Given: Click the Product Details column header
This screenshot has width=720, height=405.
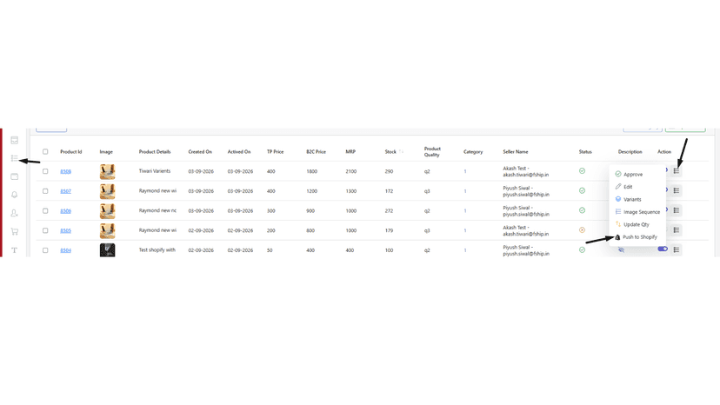Looking at the screenshot, I should click(155, 151).
